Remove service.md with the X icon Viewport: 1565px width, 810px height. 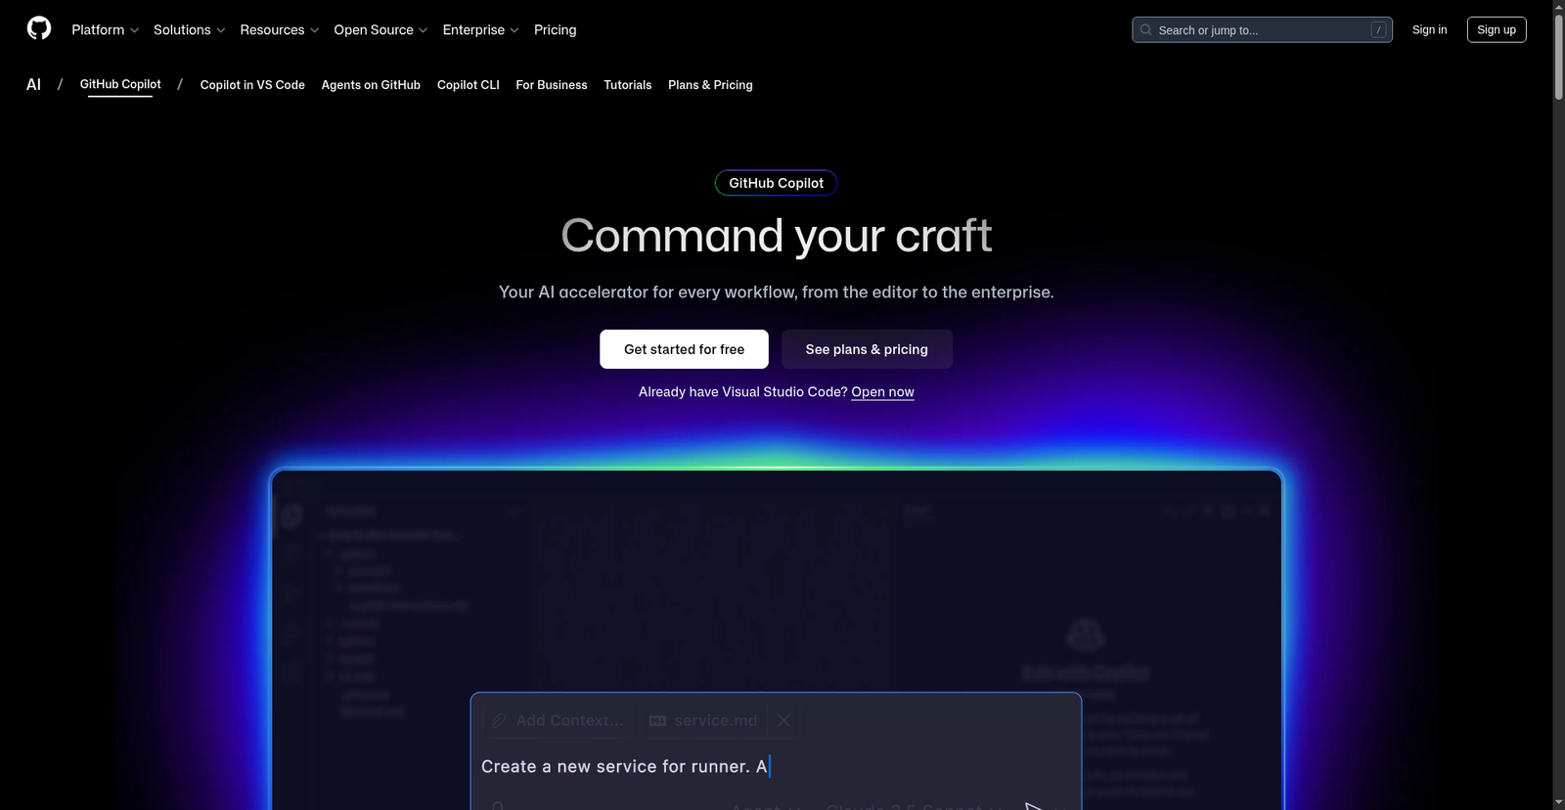[x=783, y=721]
